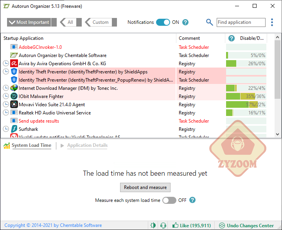Click the Realtek 16%/1% usage bar
Screen dimensions: 282x230
(x=246, y=113)
